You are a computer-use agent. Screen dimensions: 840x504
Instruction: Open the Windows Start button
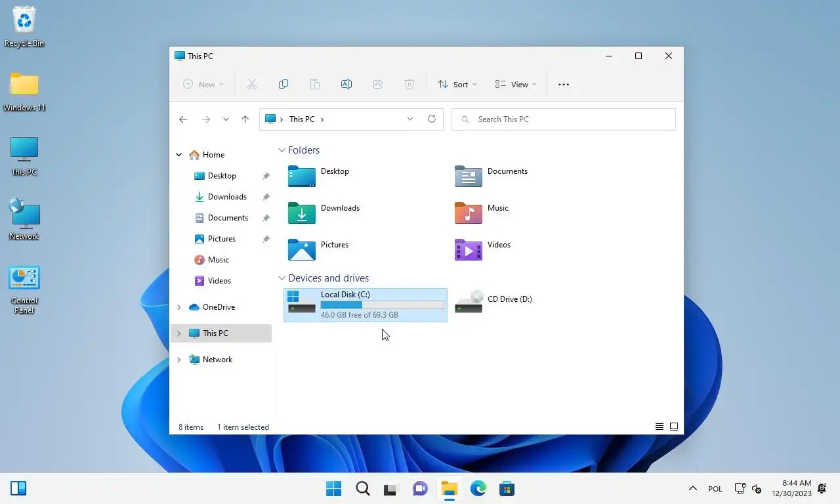[334, 489]
